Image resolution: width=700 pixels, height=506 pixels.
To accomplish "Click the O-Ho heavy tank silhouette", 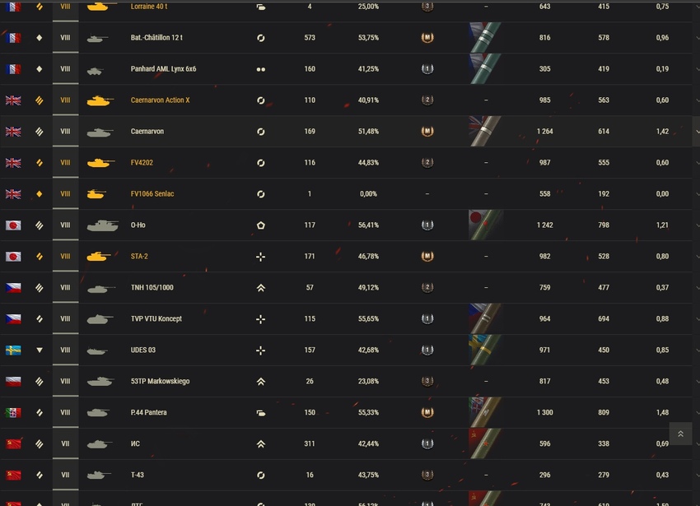I will pos(103,225).
